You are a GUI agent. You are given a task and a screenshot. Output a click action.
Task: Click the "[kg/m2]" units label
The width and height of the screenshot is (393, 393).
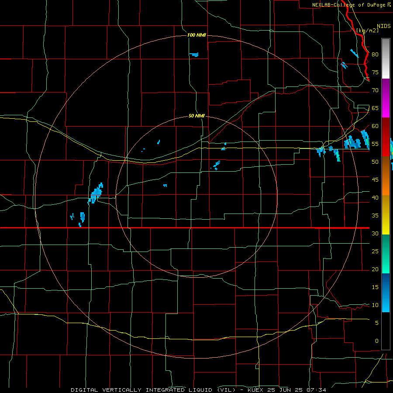(367, 31)
